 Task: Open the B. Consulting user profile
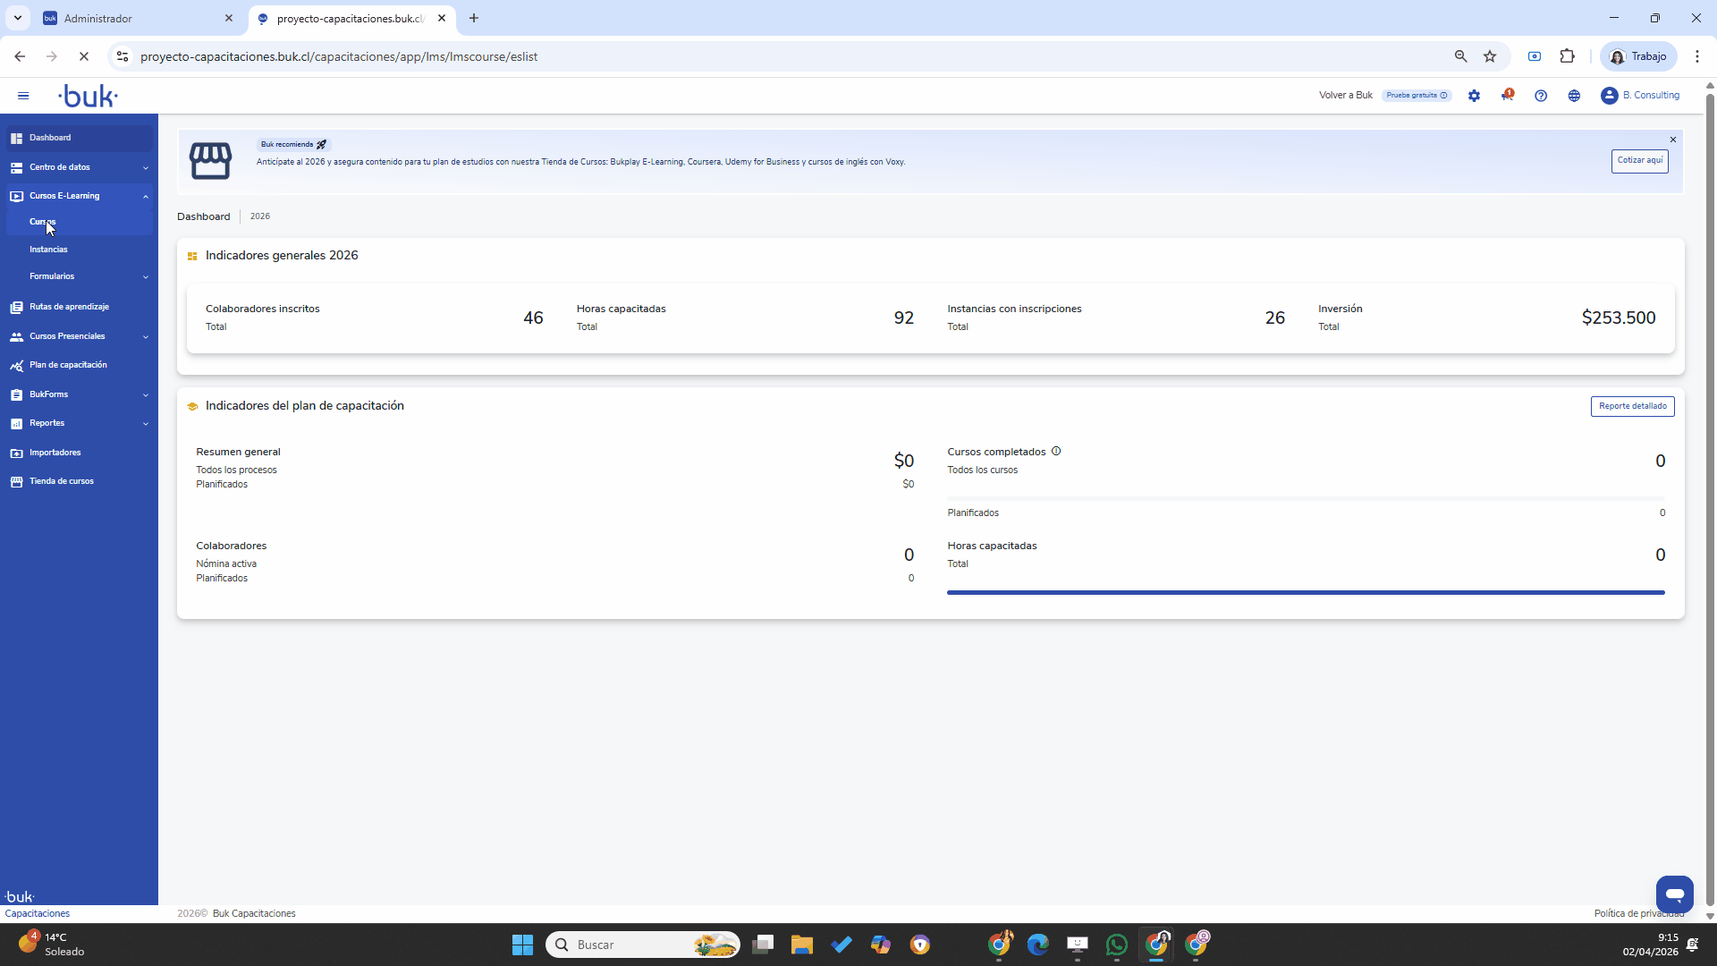[x=1640, y=96]
